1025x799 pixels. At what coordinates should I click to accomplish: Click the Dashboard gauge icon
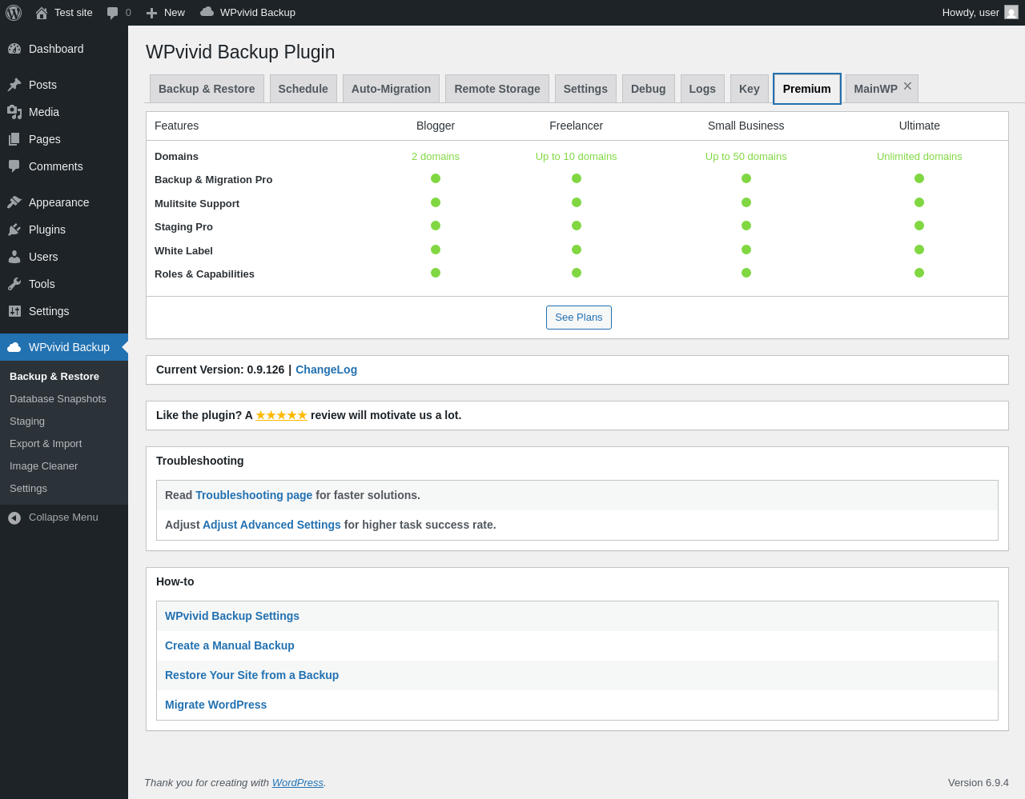tap(14, 49)
